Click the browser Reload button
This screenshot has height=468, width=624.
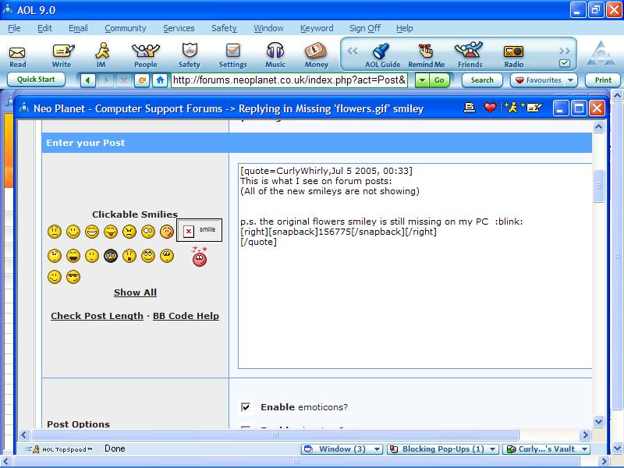(142, 80)
